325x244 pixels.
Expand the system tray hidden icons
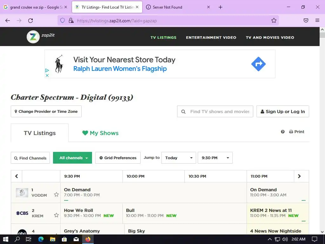point(270,239)
